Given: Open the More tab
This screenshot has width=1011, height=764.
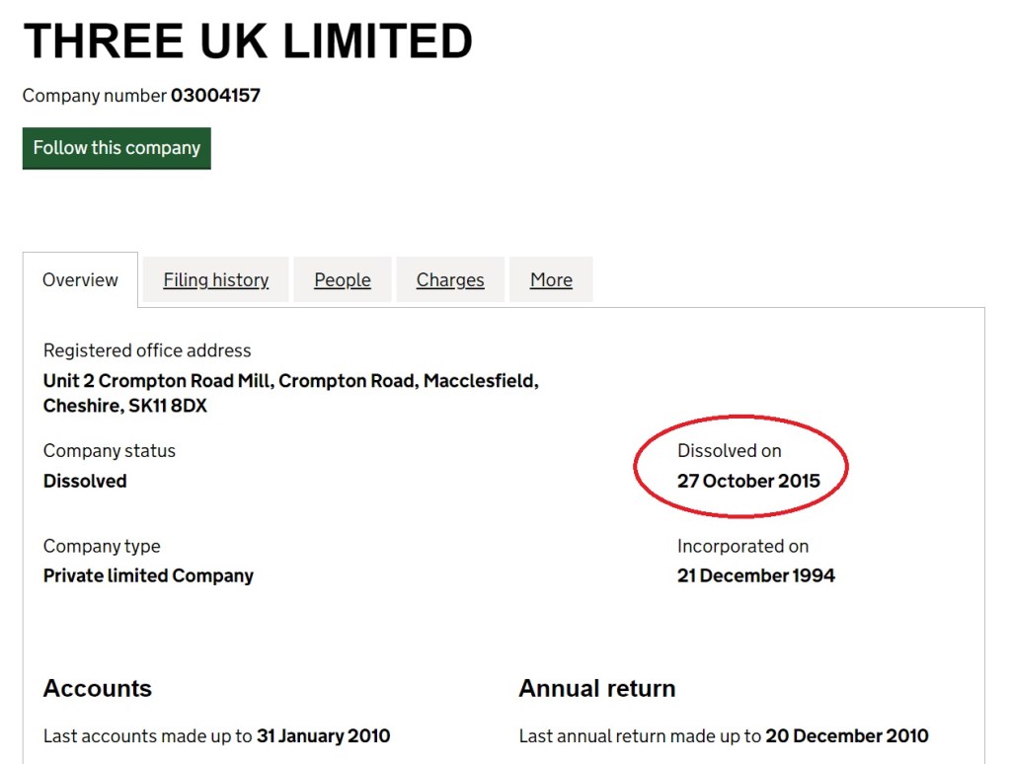Looking at the screenshot, I should [x=551, y=280].
